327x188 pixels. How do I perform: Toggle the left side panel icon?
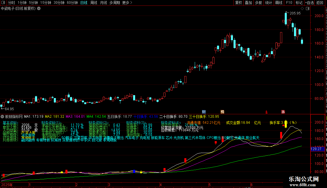point(3,3)
